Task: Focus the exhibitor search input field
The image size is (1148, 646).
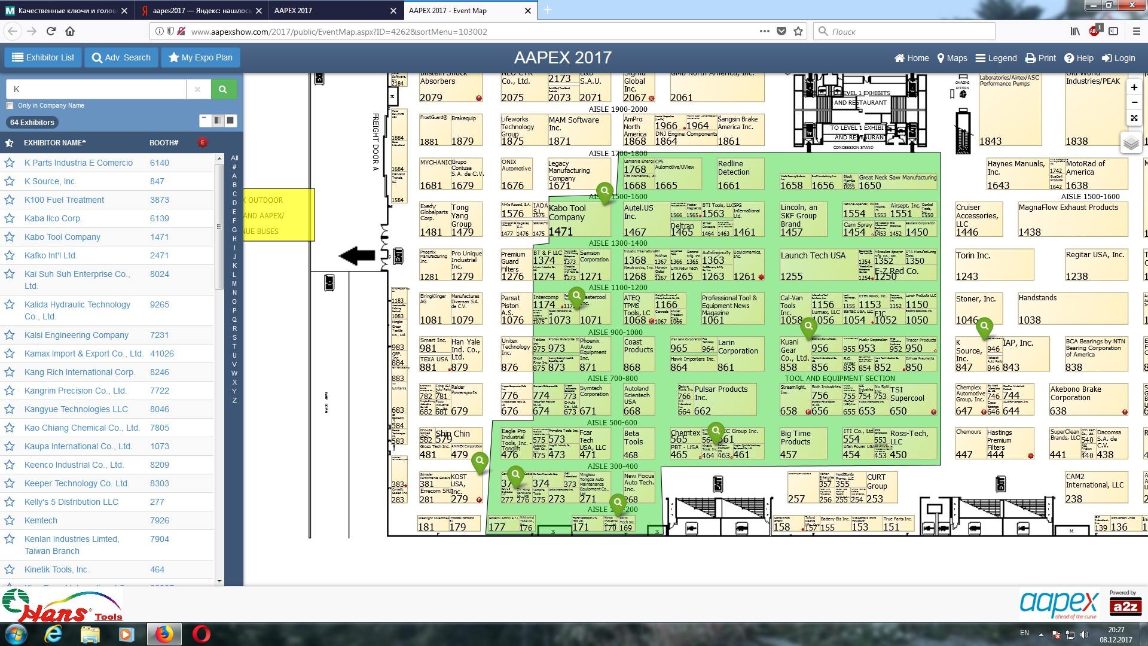Action: tap(96, 89)
